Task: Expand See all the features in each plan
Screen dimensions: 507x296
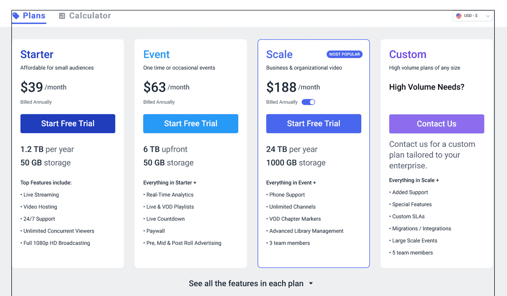Action: 251,283
